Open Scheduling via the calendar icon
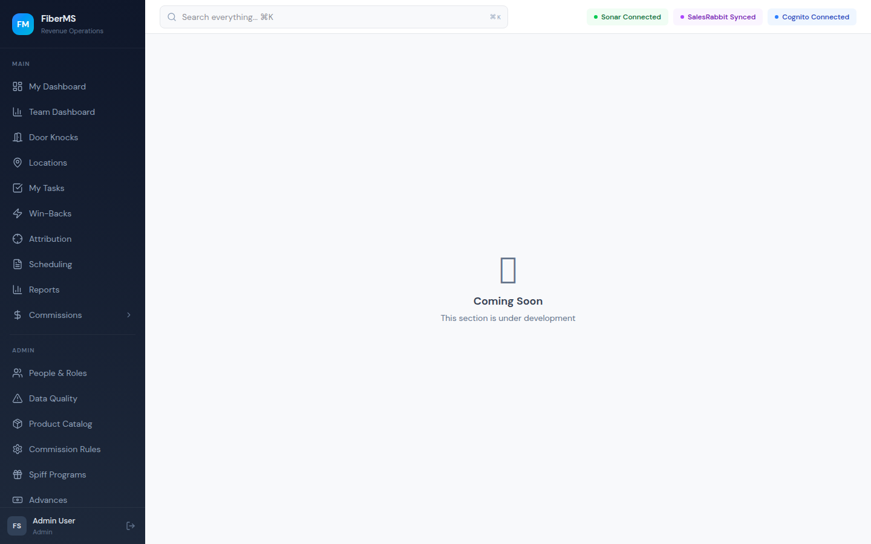 (18, 264)
